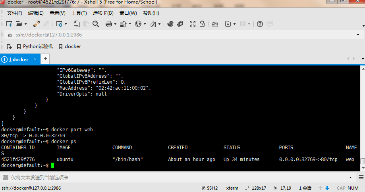The height and width of the screenshot is (192, 365).
Task: Click container ID 4521fd29f776 text
Action: tap(18, 159)
